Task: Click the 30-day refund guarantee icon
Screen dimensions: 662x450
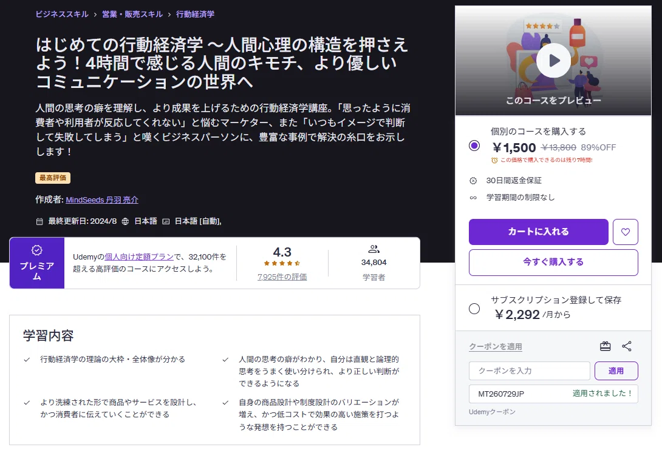Action: [473, 181]
